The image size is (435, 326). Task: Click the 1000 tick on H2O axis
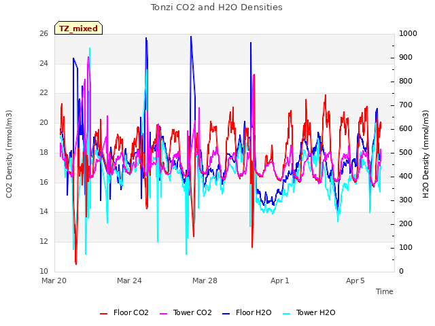click(x=408, y=34)
